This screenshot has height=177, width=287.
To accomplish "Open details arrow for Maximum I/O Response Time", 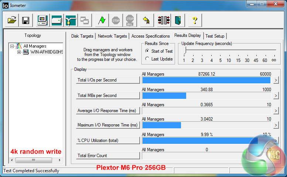I will coord(276,125).
